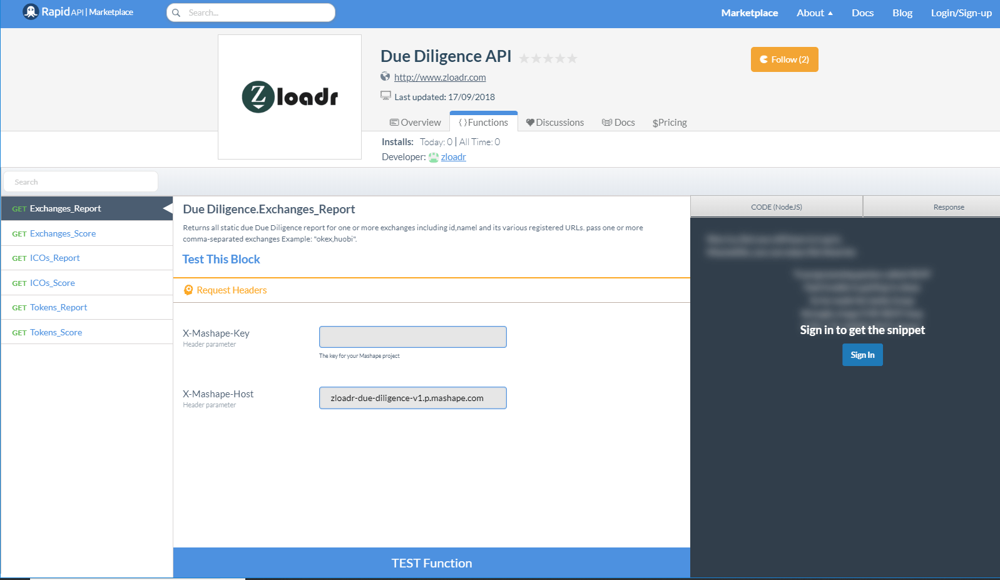
Task: Click the X-Mashape-Key input field
Action: point(413,337)
